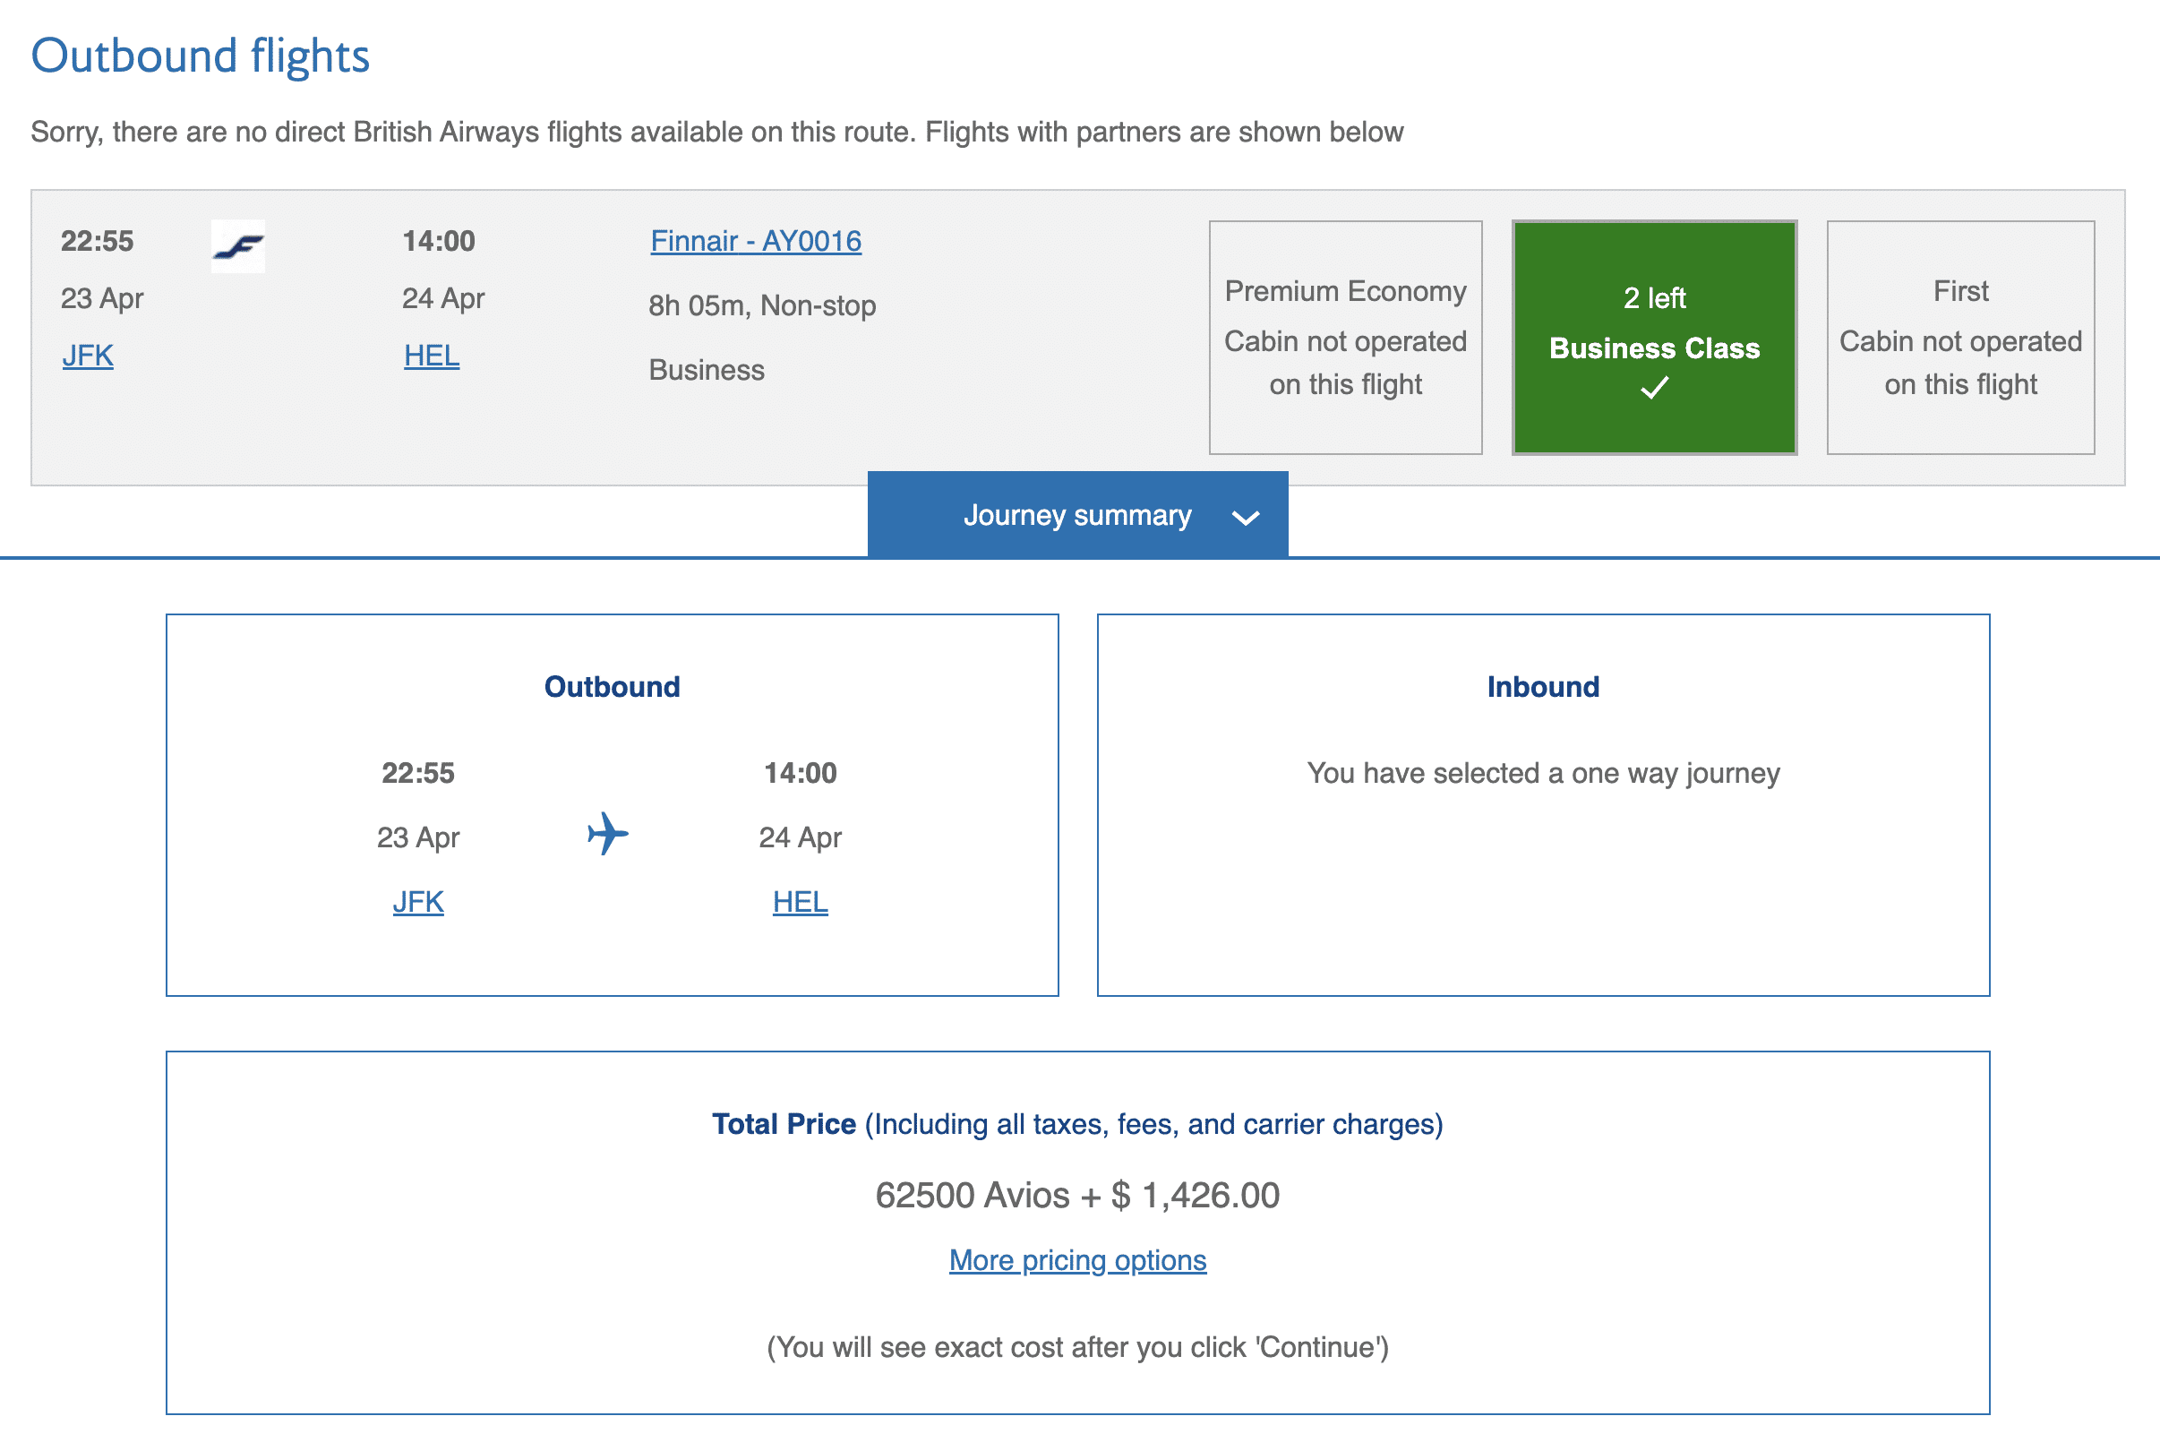Click the Finnair airline logo icon
This screenshot has width=2160, height=1442.
tap(238, 245)
